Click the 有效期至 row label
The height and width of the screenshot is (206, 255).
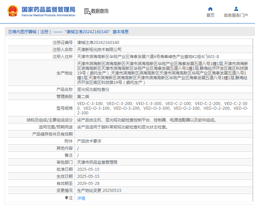[x=65, y=184]
